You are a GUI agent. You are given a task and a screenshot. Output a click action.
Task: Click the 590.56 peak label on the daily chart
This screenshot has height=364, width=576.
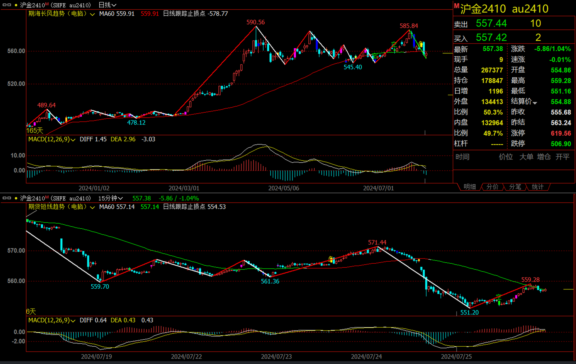coord(255,22)
